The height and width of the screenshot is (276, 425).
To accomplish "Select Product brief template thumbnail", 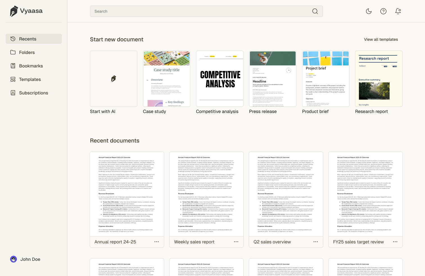I will tap(326, 79).
